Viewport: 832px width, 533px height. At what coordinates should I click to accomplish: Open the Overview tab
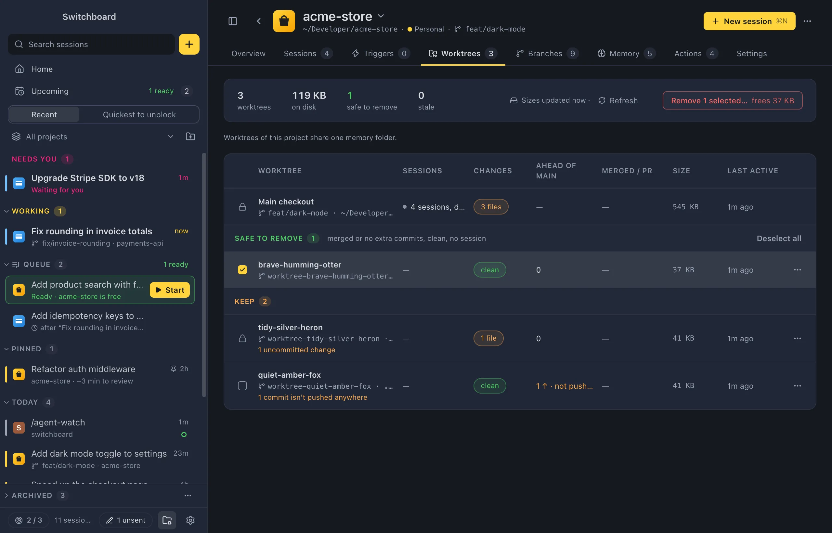248,53
